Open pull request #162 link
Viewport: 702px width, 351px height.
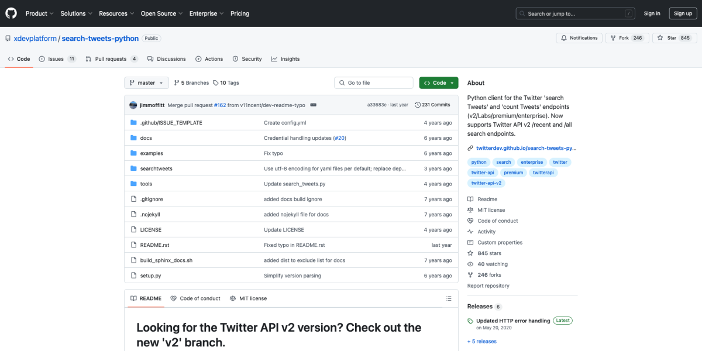click(219, 104)
